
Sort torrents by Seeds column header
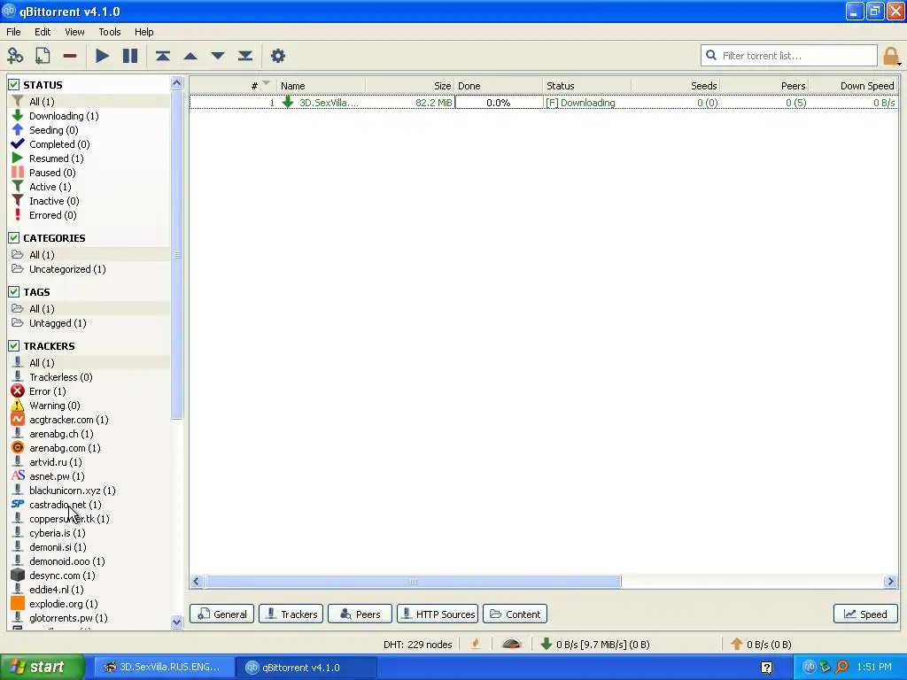[x=676, y=86]
